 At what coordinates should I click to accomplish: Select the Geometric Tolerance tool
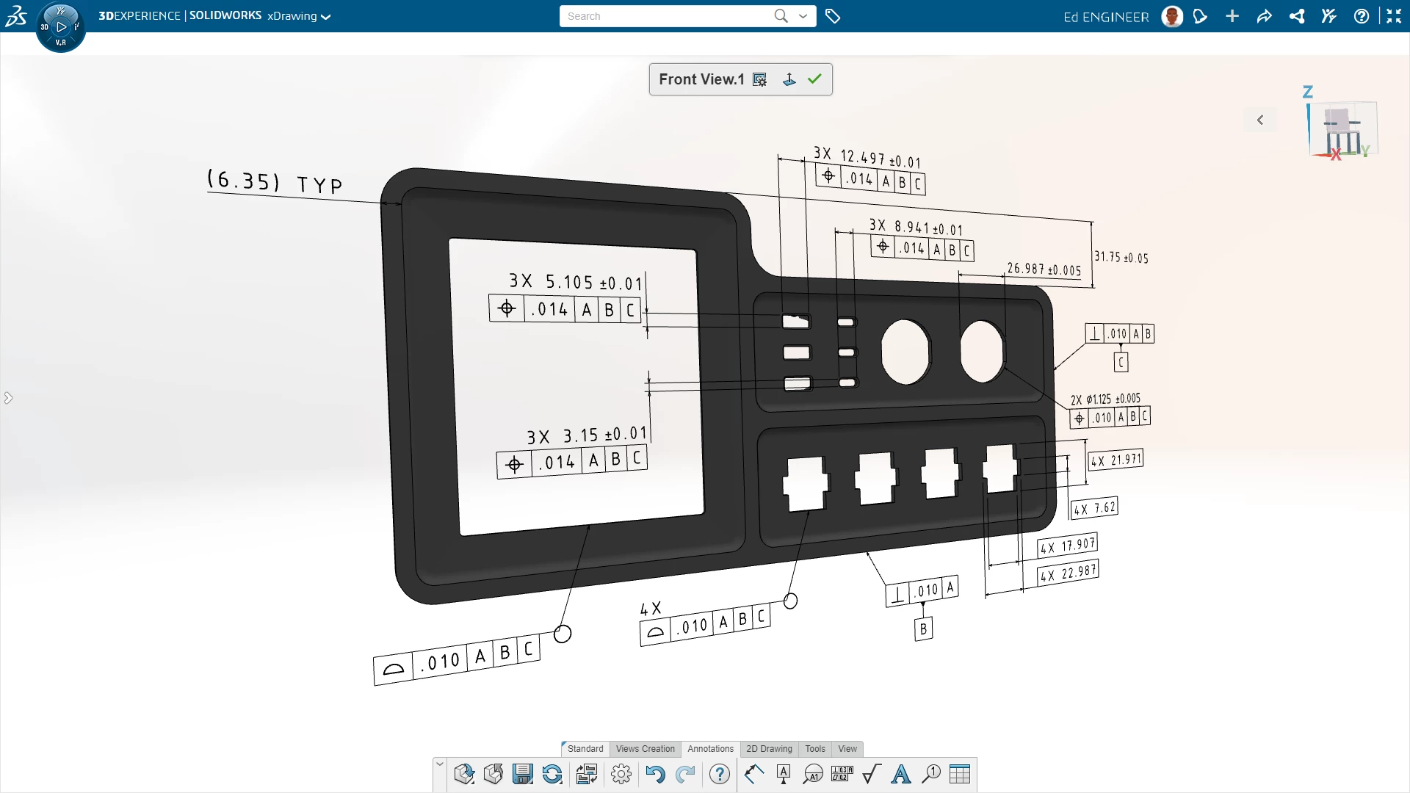coord(842,774)
